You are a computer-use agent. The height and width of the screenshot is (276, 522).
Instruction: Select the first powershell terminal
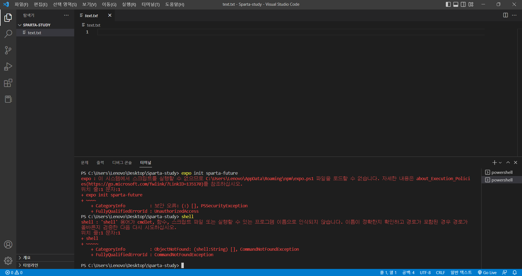coord(502,172)
